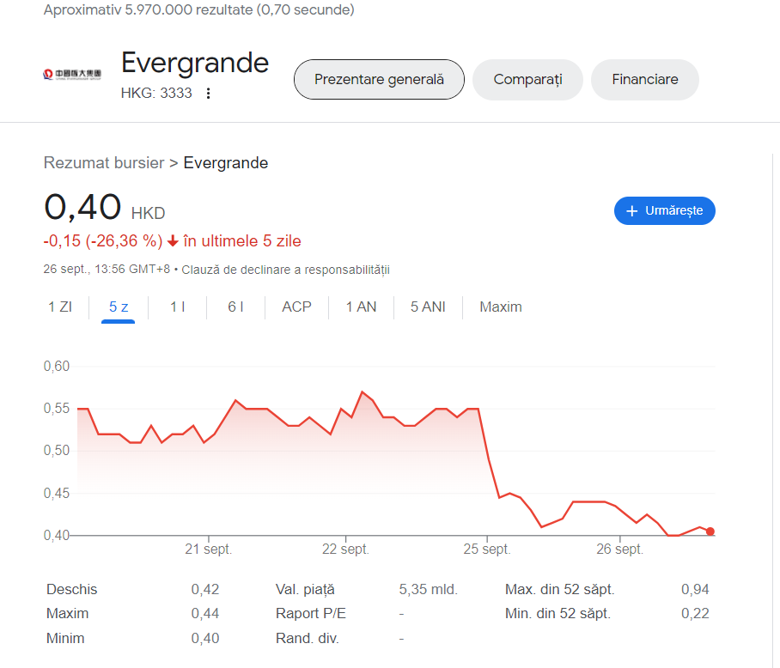Switch chart to 6 l range
The image size is (780, 668).
235,307
